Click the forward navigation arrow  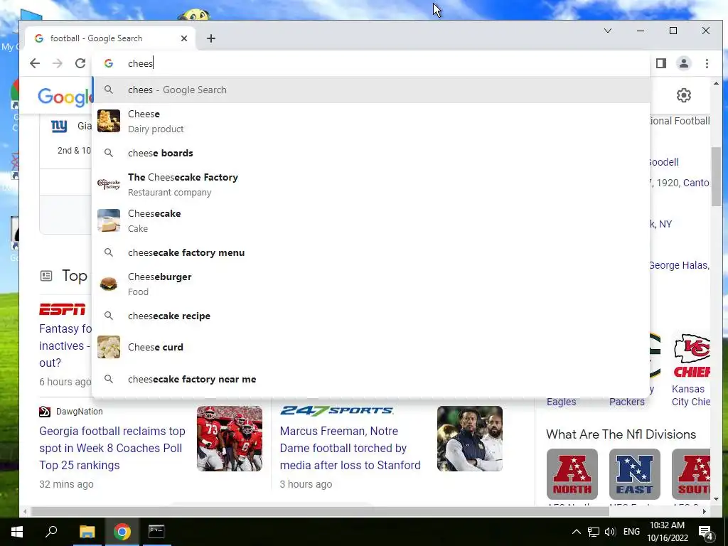tap(57, 63)
